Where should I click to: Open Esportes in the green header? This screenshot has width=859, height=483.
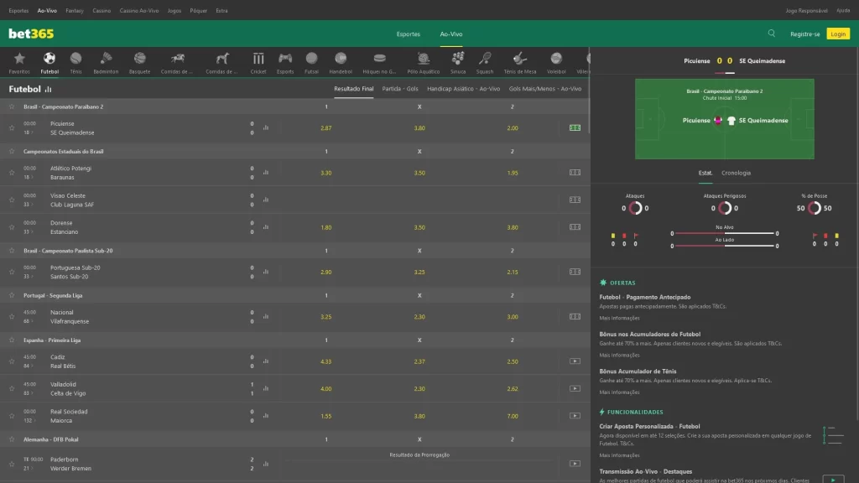(x=409, y=34)
